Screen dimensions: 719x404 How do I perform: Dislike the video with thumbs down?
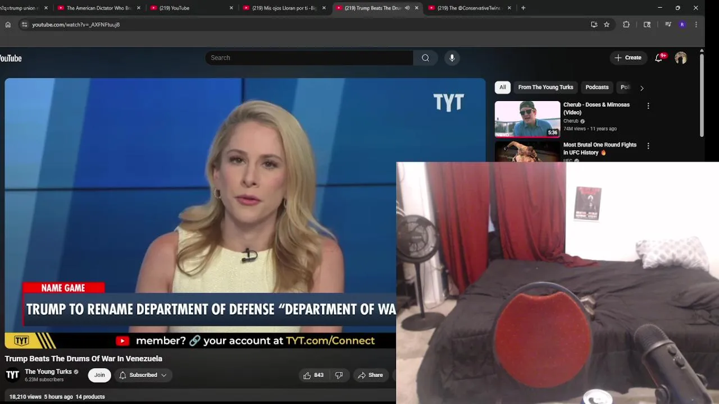coord(339,375)
